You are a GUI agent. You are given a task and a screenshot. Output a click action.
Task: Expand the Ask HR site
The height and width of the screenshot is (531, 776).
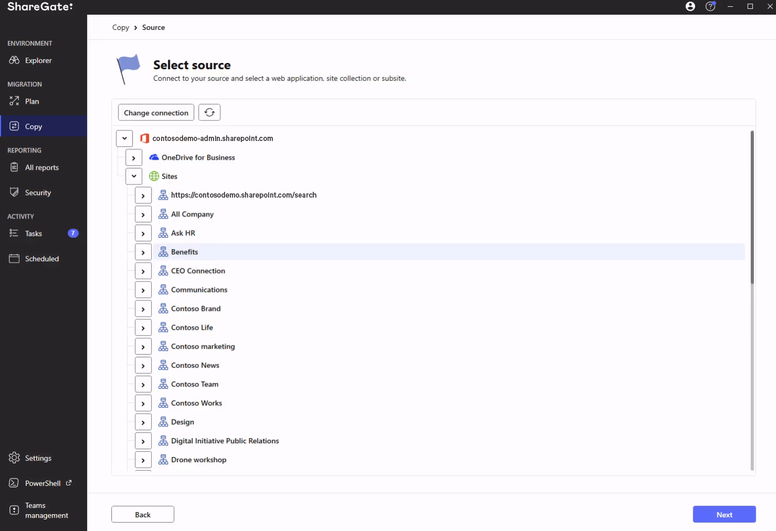pos(143,233)
